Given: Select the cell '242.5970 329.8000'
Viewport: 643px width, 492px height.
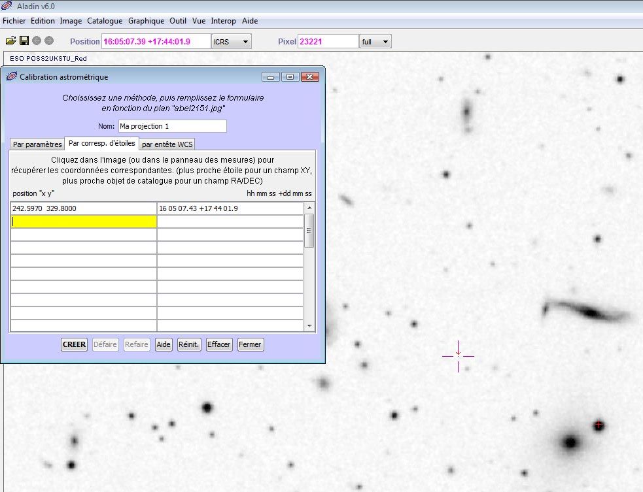Looking at the screenshot, I should point(83,208).
